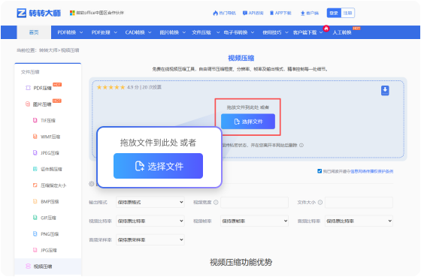Expand the PDF转换 nav menu

pyautogui.click(x=70, y=32)
